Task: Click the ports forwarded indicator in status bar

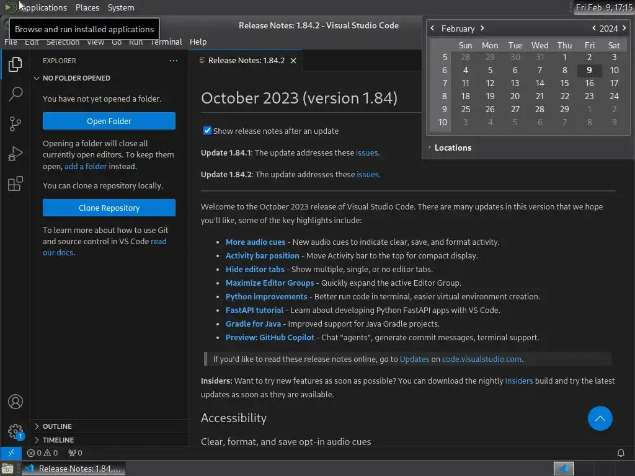Action: (75, 452)
